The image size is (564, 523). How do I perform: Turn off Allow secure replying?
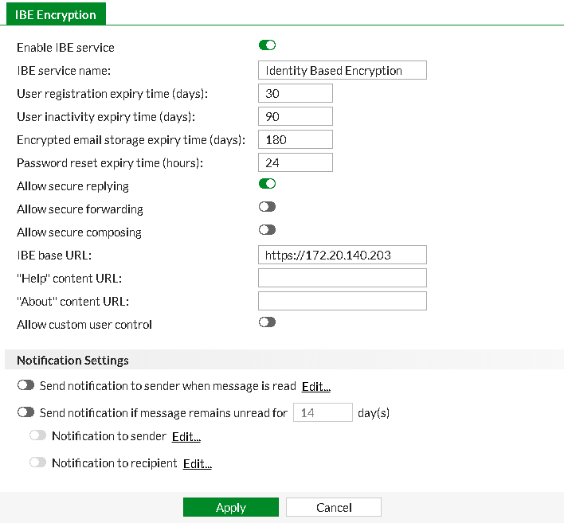tap(267, 184)
